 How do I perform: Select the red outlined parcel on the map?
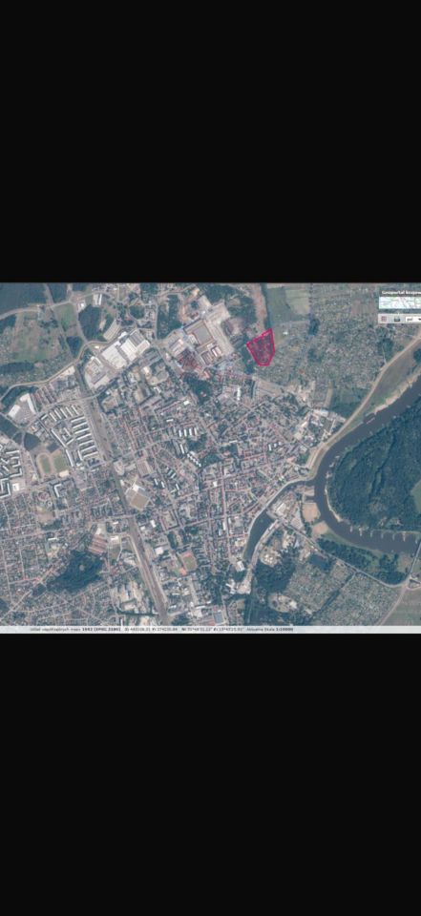(262, 347)
